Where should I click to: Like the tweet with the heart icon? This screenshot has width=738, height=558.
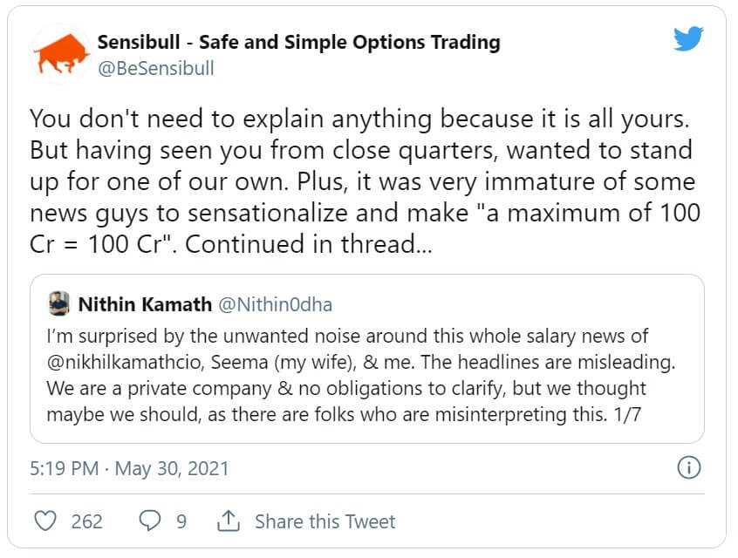click(x=44, y=521)
